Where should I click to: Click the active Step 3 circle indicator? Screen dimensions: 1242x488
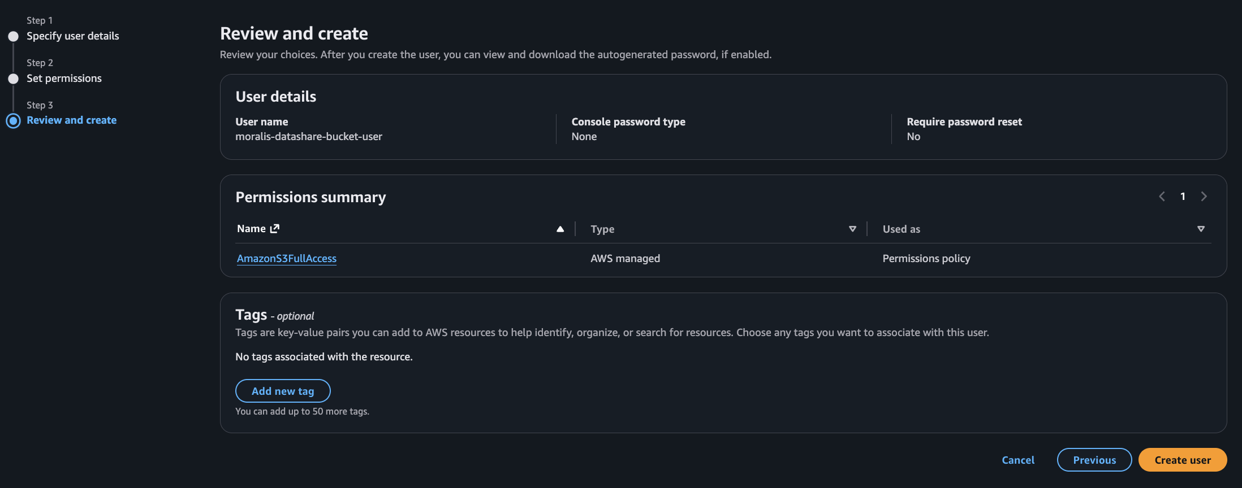[x=14, y=120]
